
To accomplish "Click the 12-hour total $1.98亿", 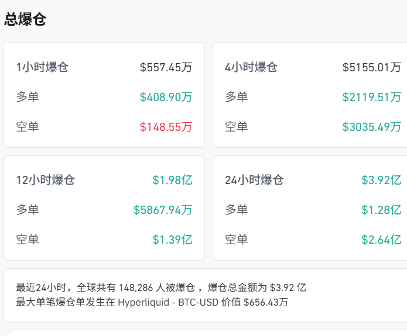I will [172, 180].
